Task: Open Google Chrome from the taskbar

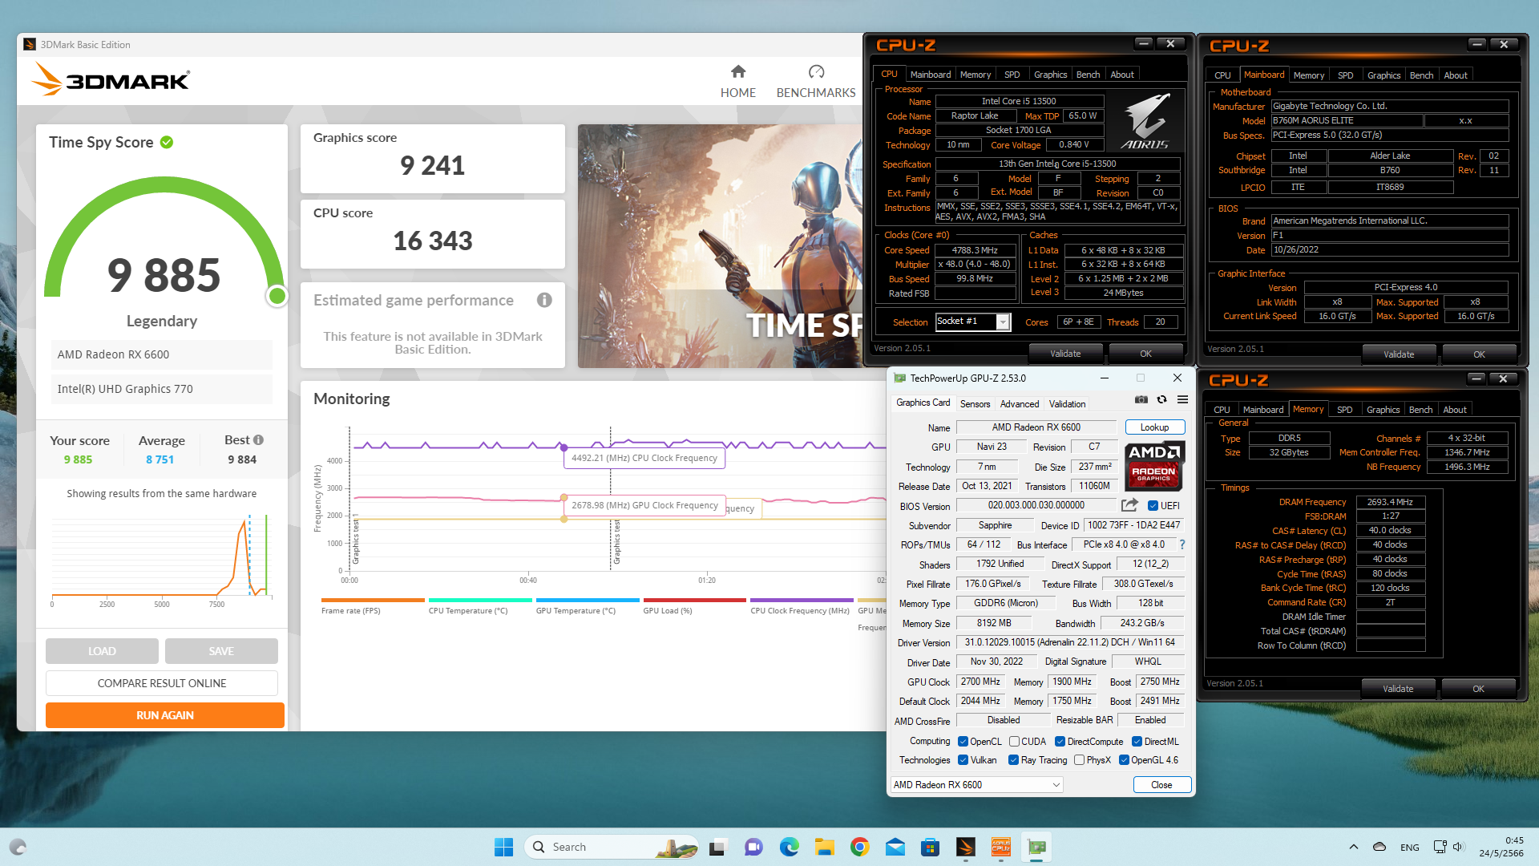Action: 860,847
